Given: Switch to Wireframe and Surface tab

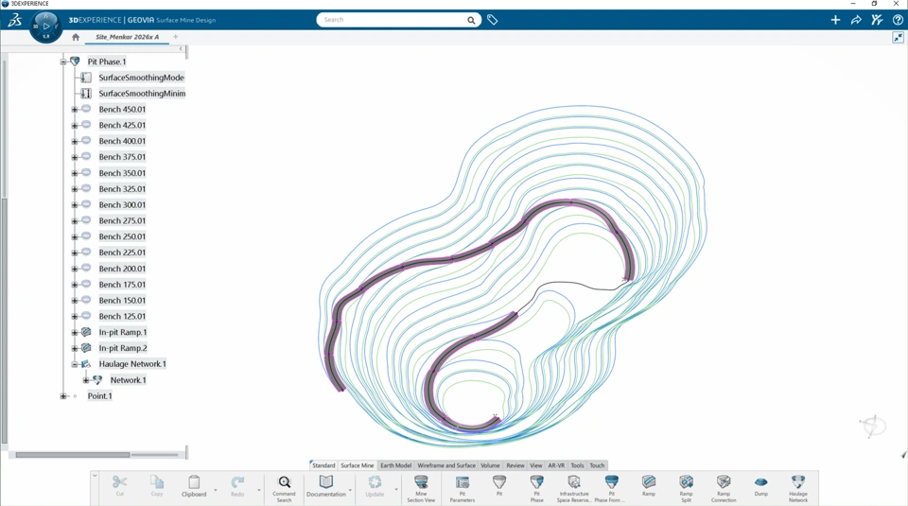Looking at the screenshot, I should [446, 465].
